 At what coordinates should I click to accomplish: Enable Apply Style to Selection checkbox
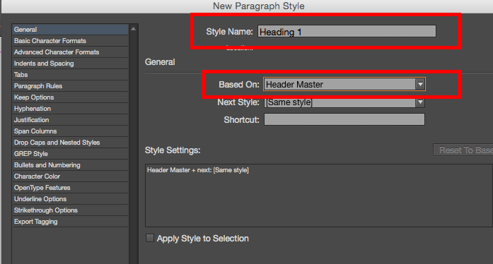tap(150, 238)
